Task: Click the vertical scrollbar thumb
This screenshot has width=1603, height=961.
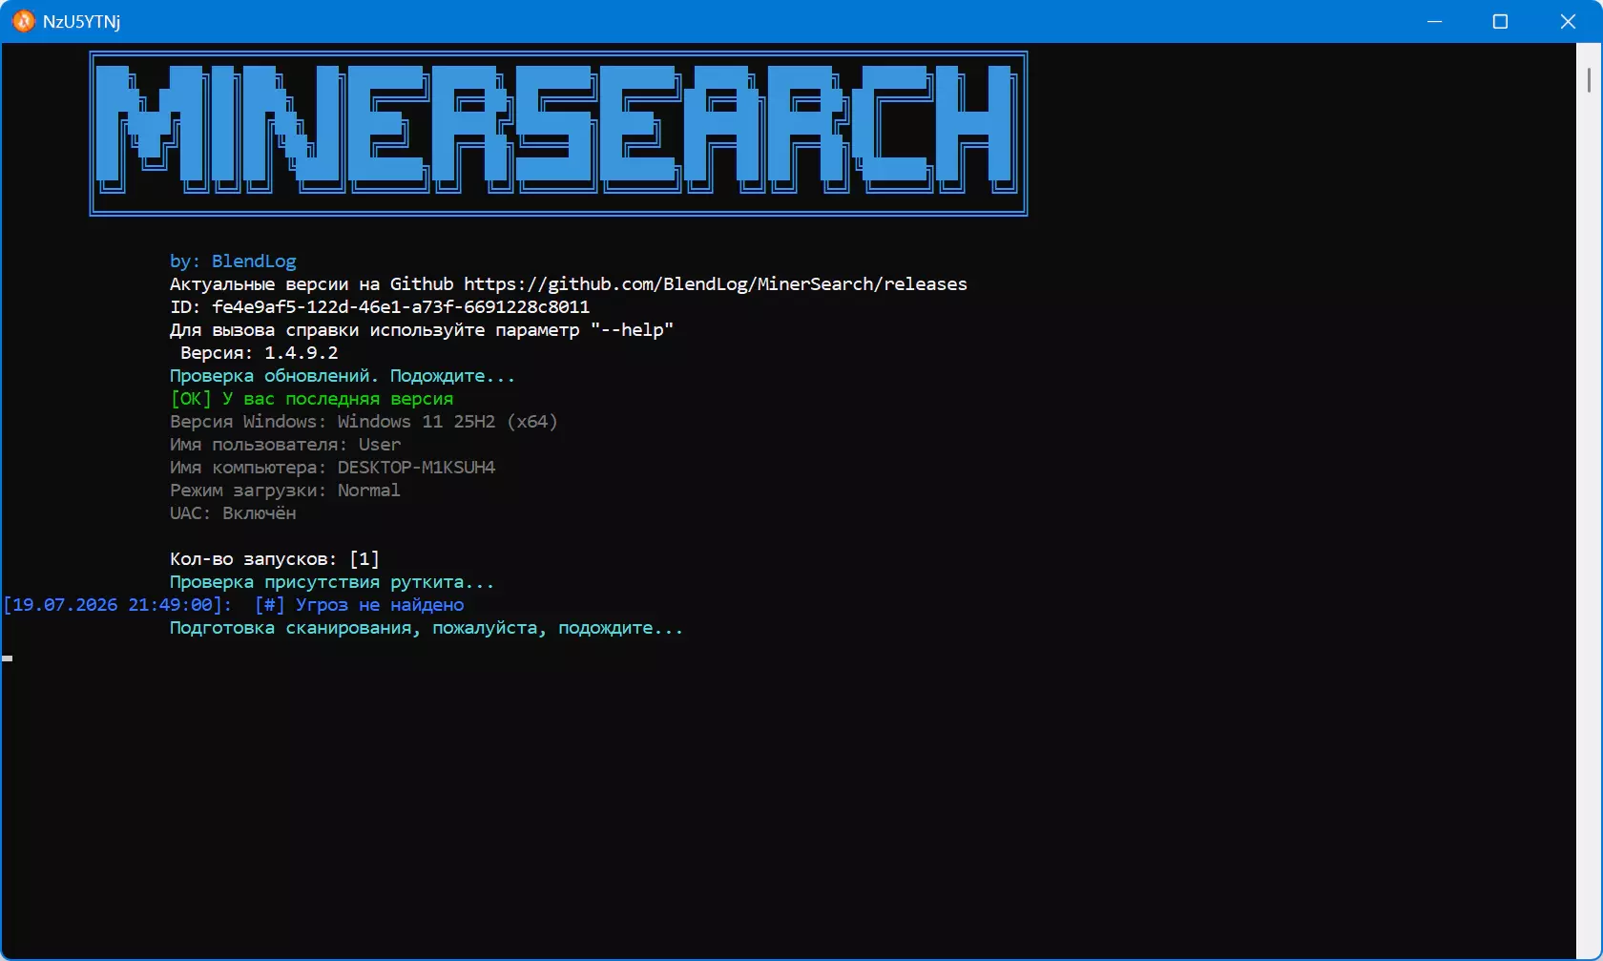Action: (x=1589, y=80)
